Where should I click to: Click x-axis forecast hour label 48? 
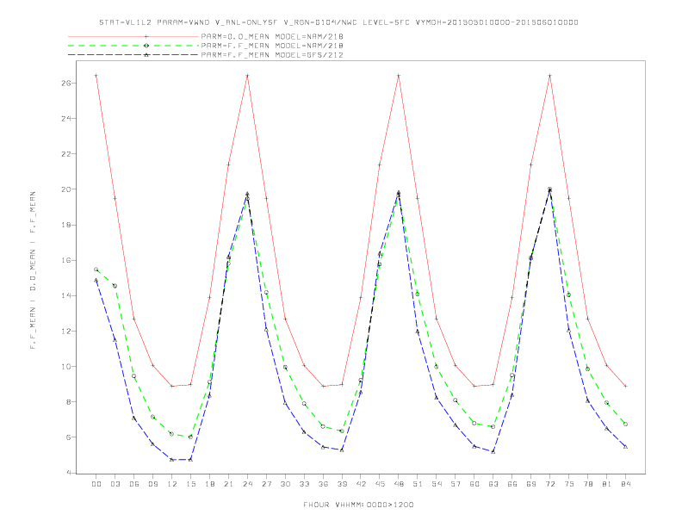pyautogui.click(x=399, y=484)
